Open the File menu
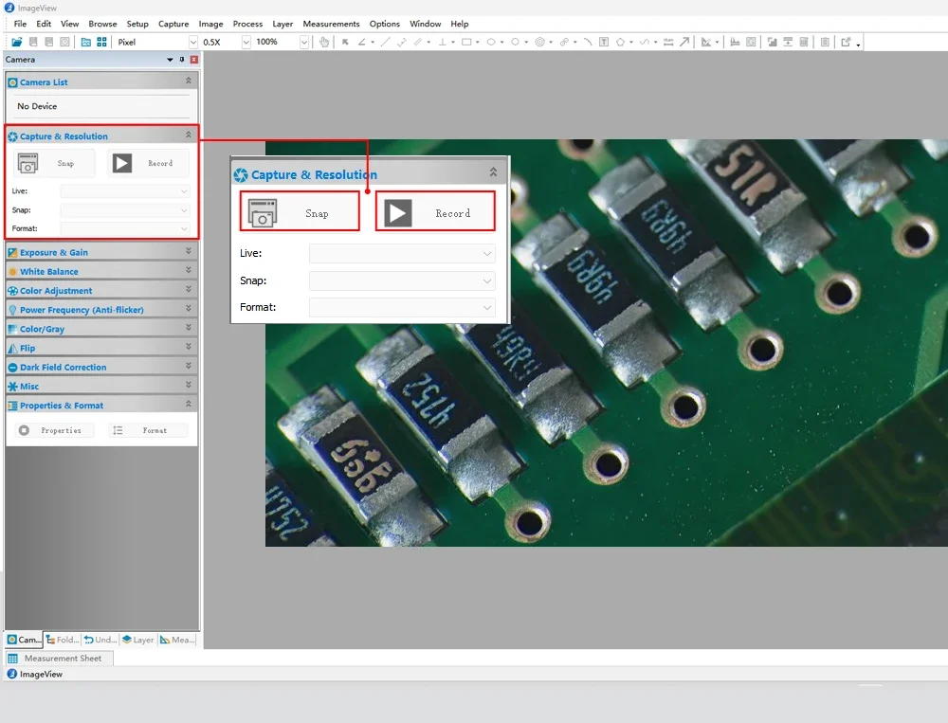This screenshot has width=948, height=723. pyautogui.click(x=20, y=24)
